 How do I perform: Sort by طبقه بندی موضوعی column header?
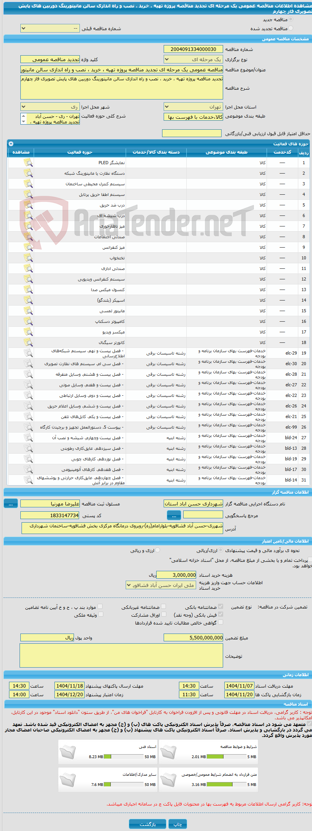227,152
